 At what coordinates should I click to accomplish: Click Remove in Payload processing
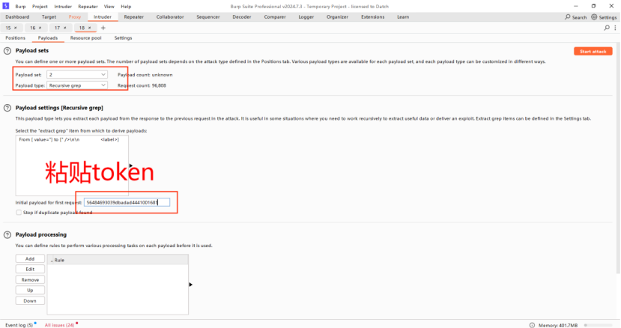(x=30, y=279)
